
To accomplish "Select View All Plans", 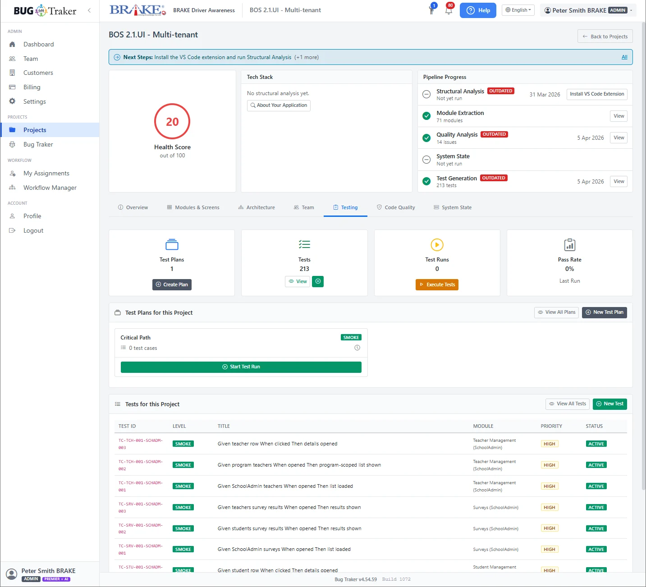I will click(556, 312).
